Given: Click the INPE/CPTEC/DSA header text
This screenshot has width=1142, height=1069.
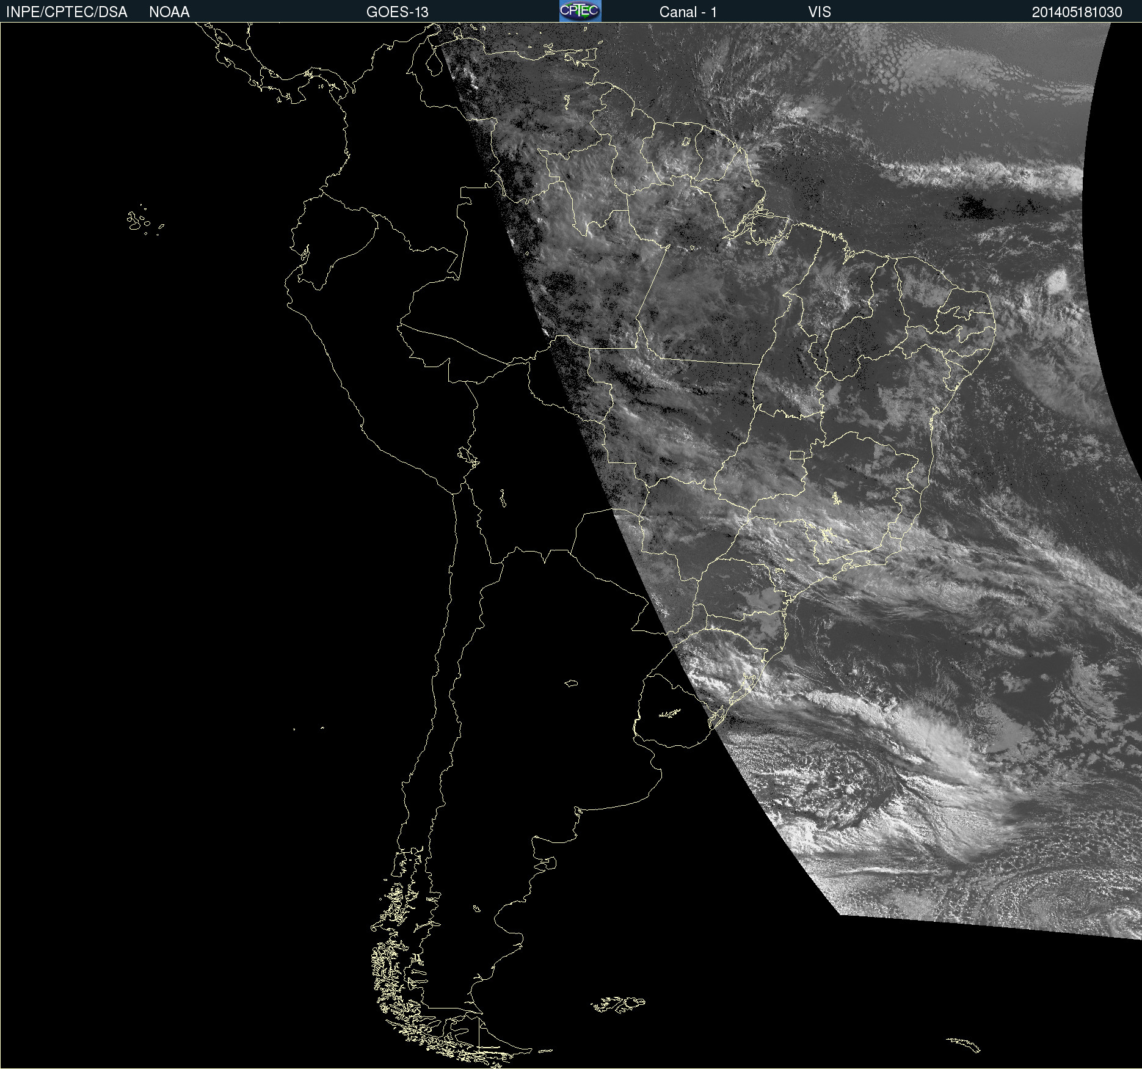Looking at the screenshot, I should pyautogui.click(x=67, y=12).
